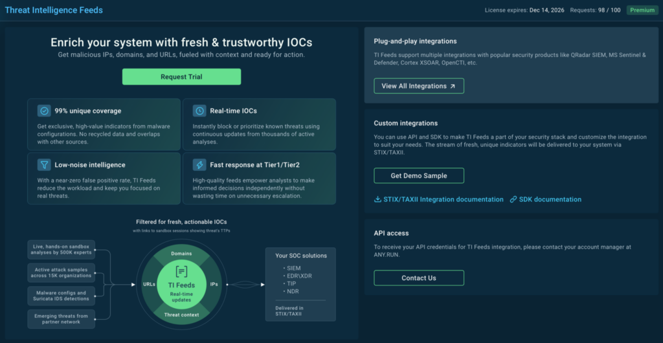Select the Threat context segment in diagram
Image resolution: width=663 pixels, height=343 pixels.
(181, 315)
